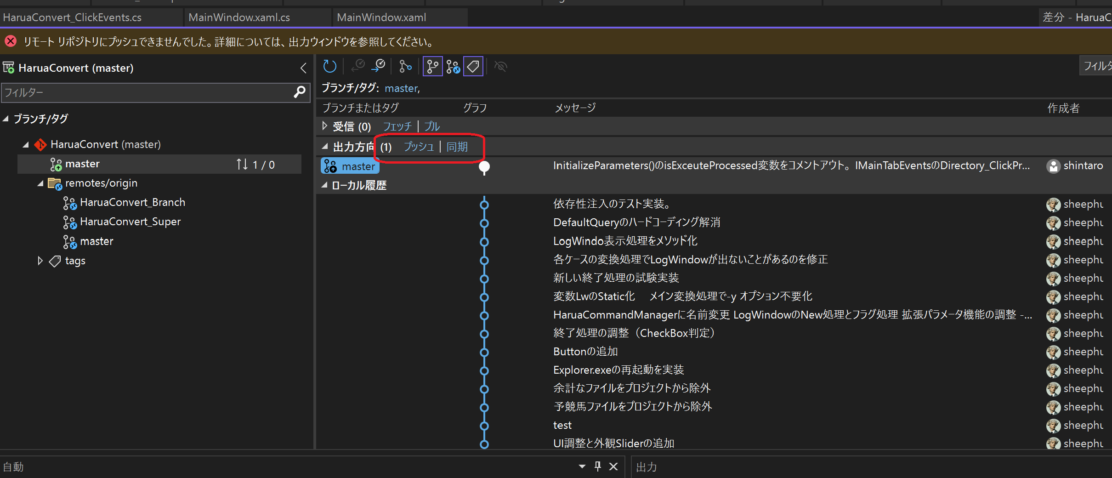Select the new branch icon in the graph toolbar
This screenshot has height=478, width=1112.
pos(405,66)
